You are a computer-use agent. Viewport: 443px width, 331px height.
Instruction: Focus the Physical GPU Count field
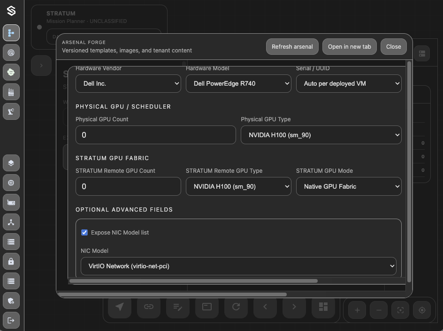pyautogui.click(x=156, y=135)
